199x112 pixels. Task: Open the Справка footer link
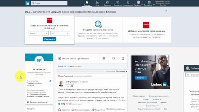click(146, 99)
